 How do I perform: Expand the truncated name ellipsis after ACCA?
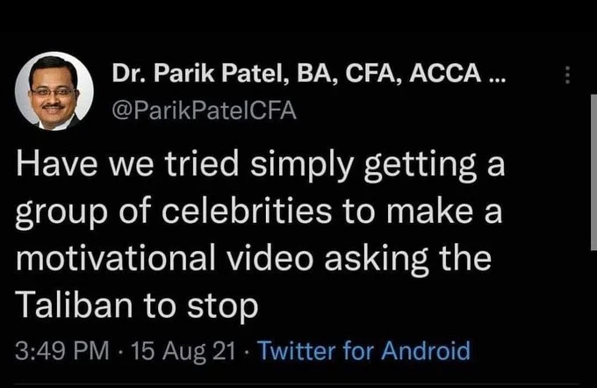[x=495, y=75]
